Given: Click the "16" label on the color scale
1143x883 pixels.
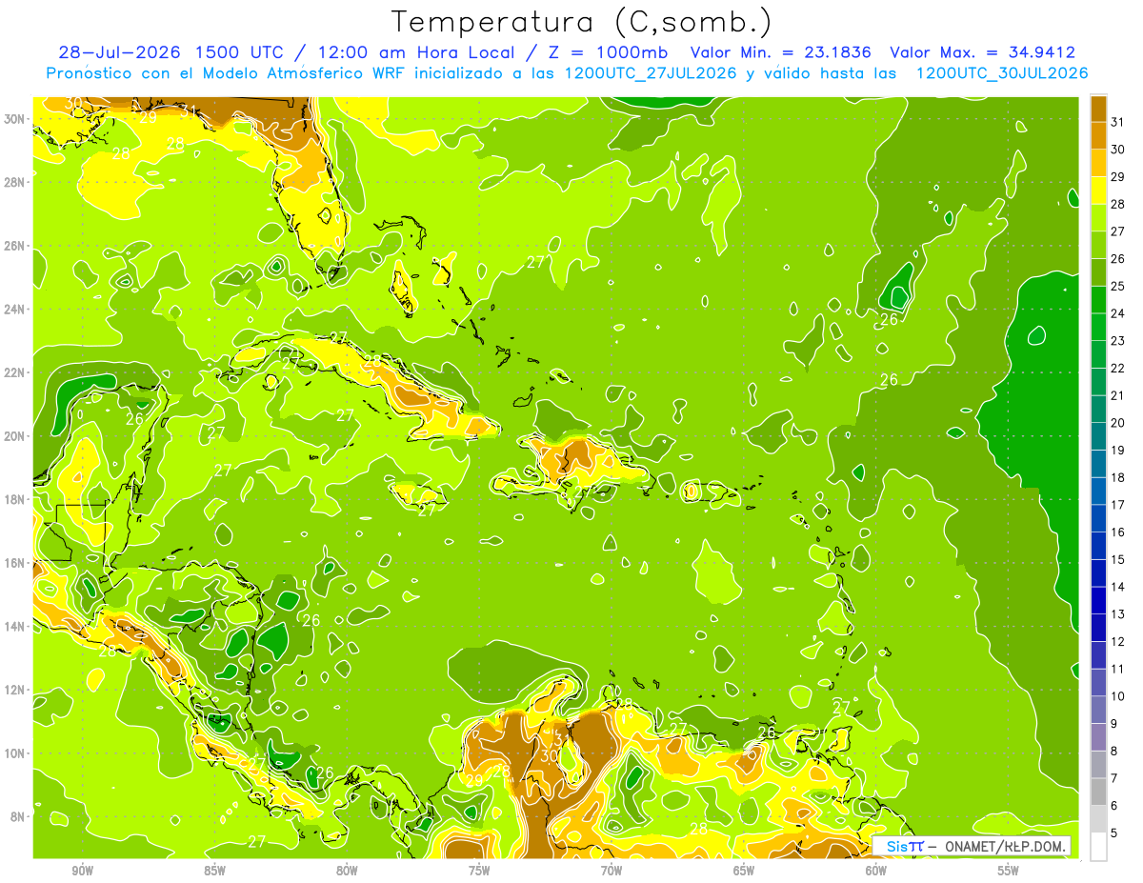Looking at the screenshot, I should click(1118, 532).
